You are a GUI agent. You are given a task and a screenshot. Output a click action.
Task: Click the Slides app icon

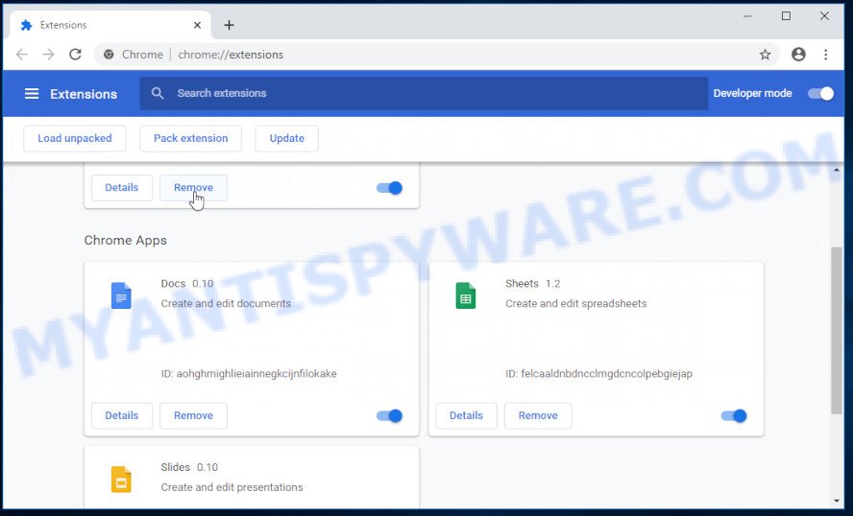point(121,480)
